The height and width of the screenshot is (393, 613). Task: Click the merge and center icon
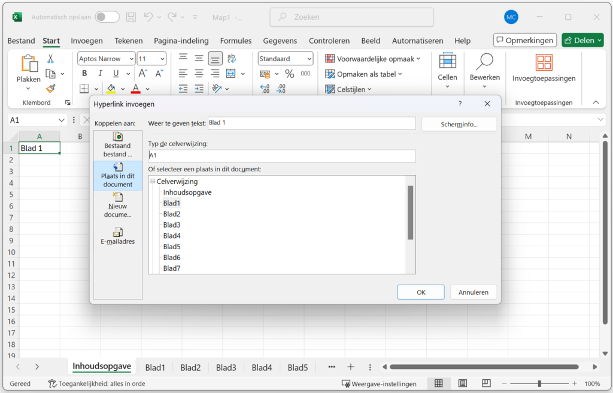231,74
